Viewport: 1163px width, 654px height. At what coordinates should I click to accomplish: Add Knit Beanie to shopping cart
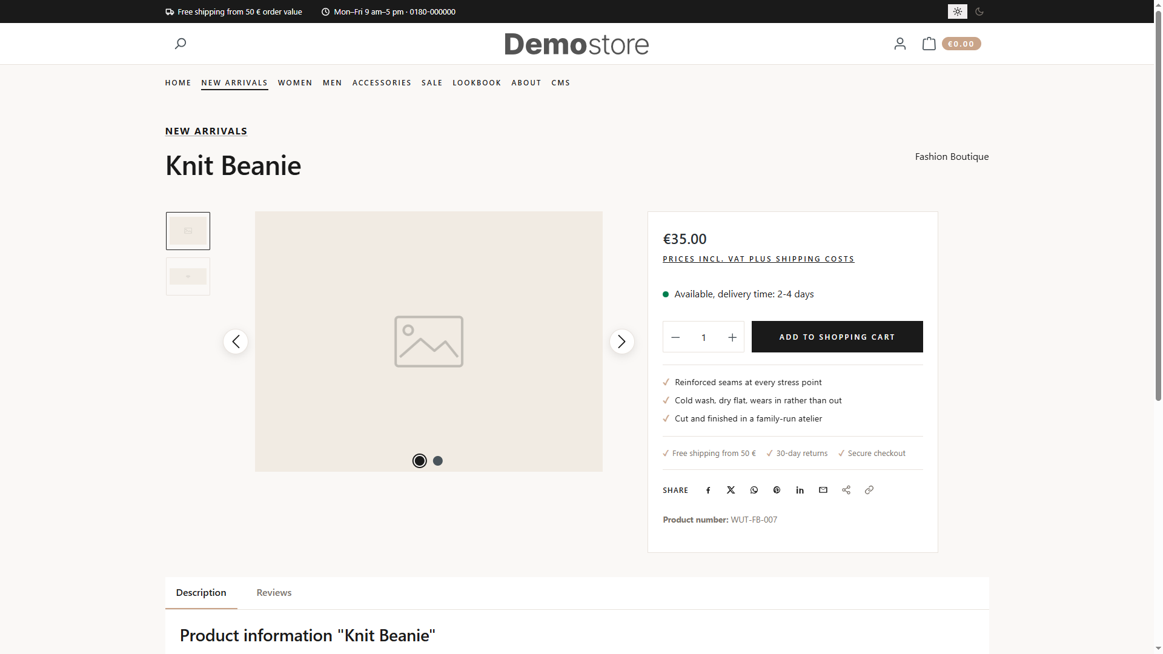837,337
